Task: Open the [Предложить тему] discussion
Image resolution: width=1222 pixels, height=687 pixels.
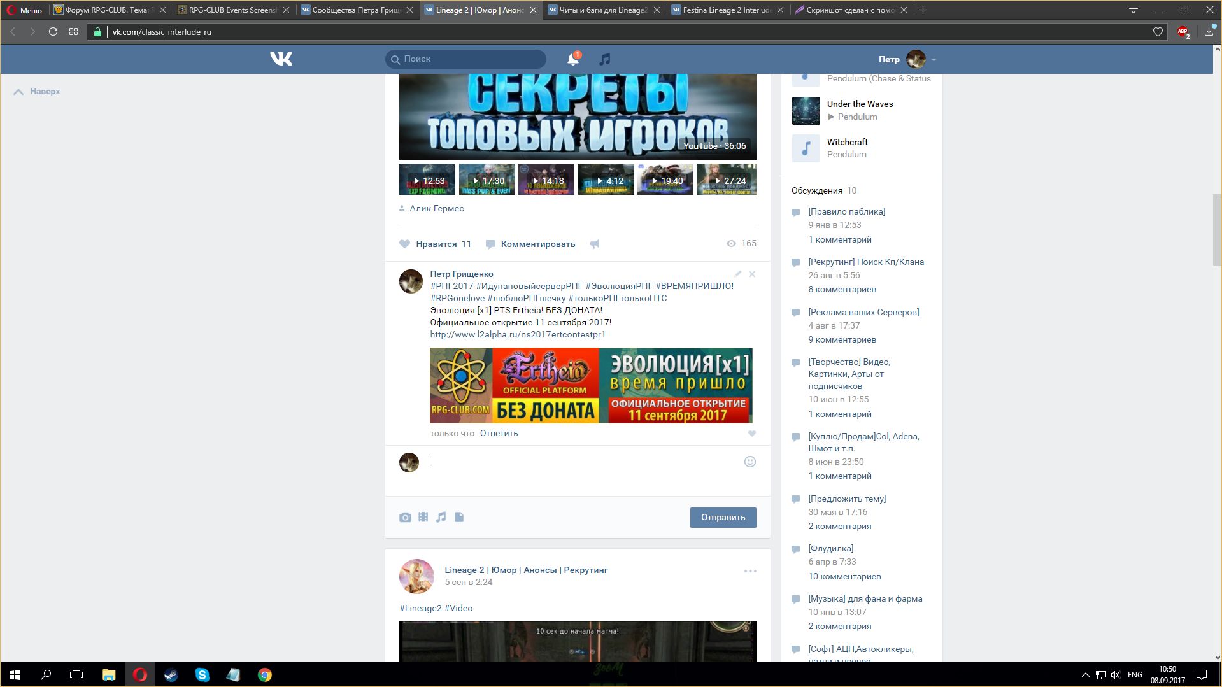Action: (847, 499)
